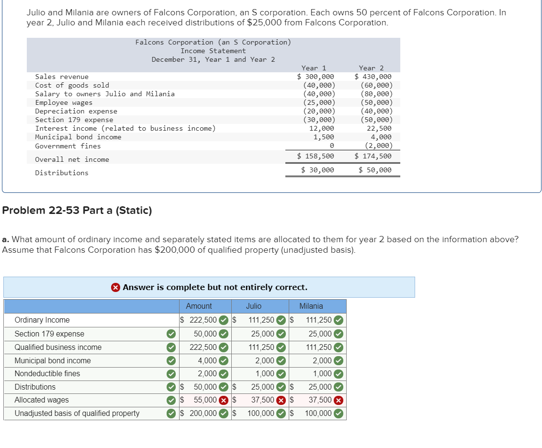Click red X beside Milania allocated wages 37,500
Screen dimensions: 542x448
[x=339, y=400]
